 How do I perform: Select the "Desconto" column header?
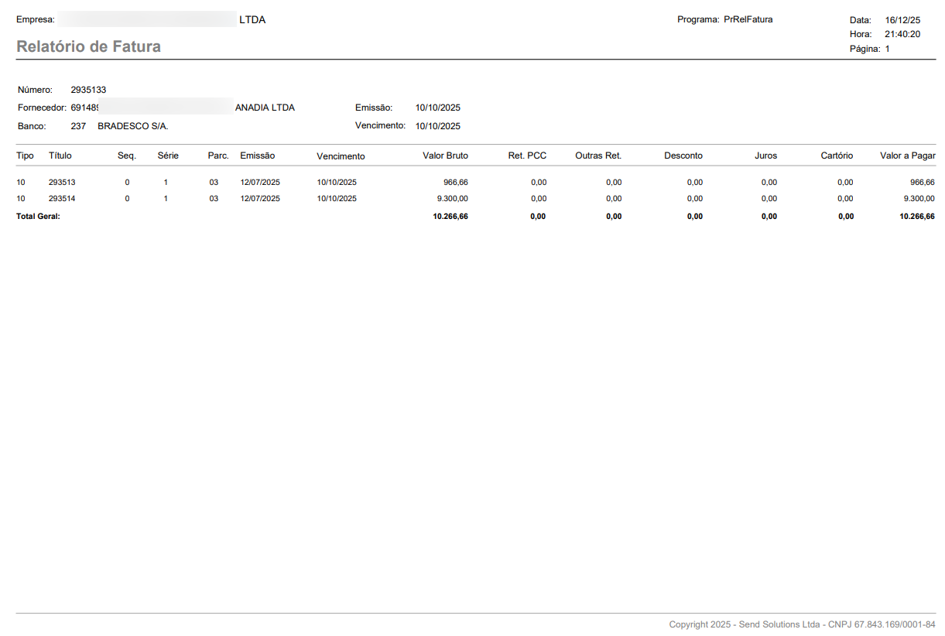click(683, 156)
